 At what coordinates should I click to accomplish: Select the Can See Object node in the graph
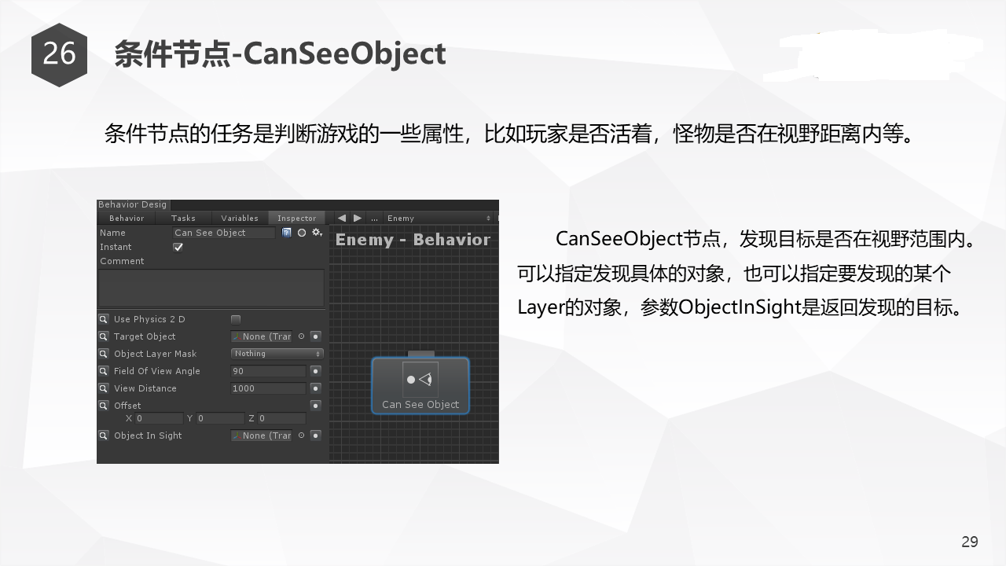click(420, 385)
